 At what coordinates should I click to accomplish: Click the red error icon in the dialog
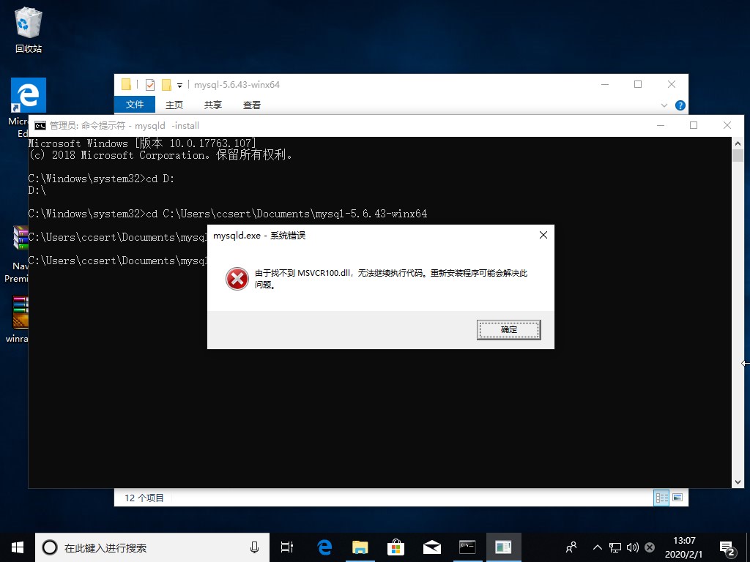(237, 279)
